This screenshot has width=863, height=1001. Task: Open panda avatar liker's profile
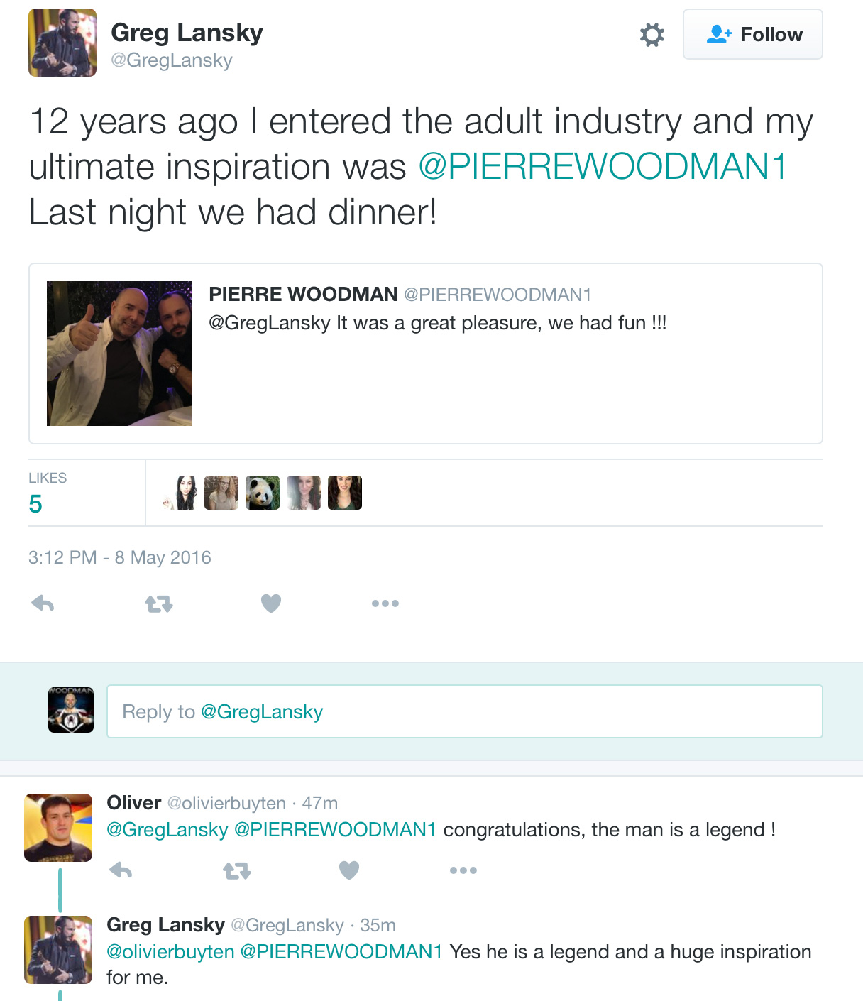point(263,493)
